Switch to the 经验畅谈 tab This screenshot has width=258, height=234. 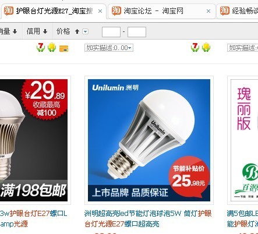(x=238, y=11)
